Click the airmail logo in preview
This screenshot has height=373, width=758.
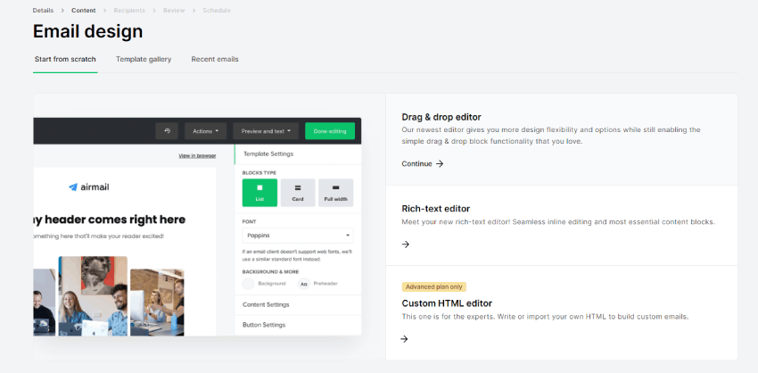[89, 187]
